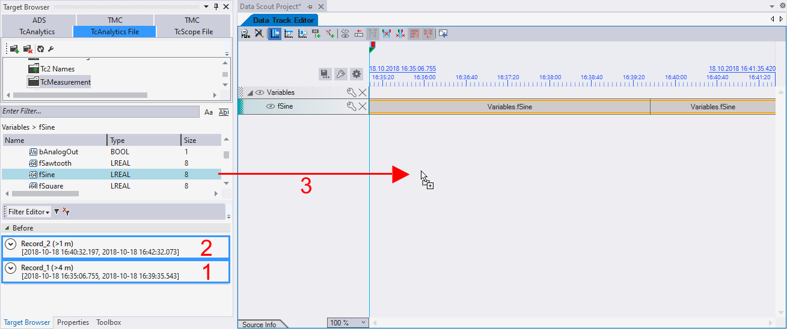Click the remove folder icon with red X

27,49
